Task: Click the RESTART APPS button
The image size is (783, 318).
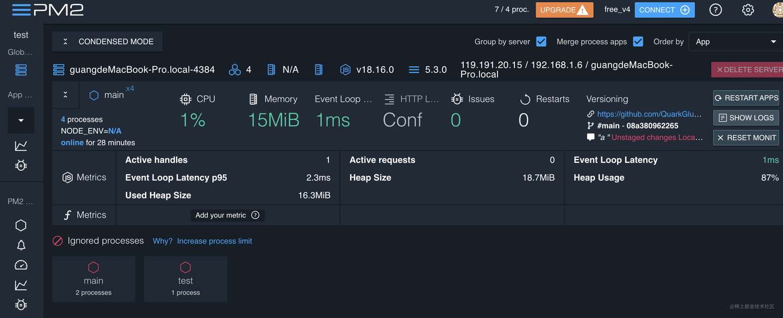Action: (x=745, y=98)
